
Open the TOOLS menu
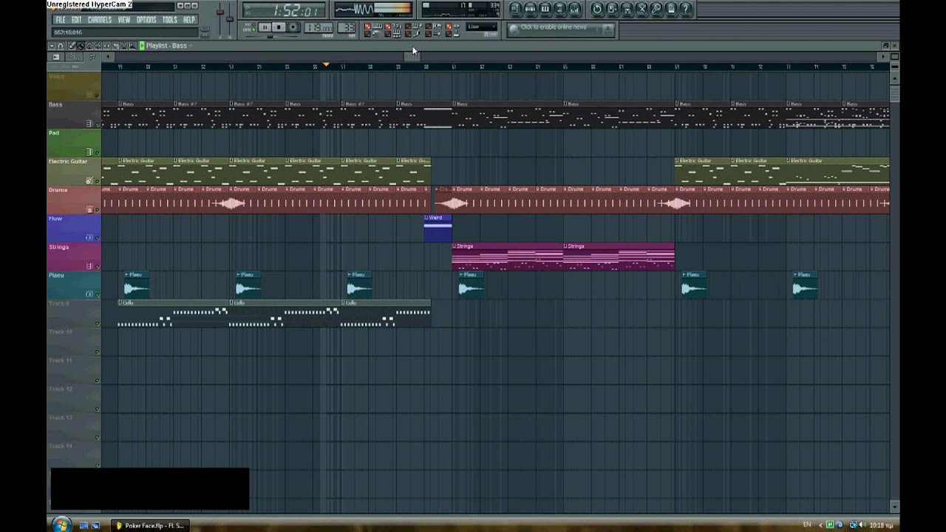click(x=170, y=20)
